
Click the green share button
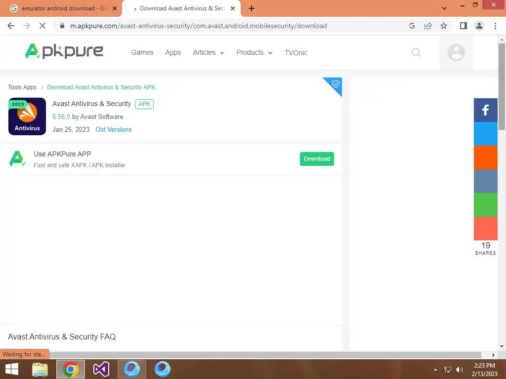click(x=485, y=205)
